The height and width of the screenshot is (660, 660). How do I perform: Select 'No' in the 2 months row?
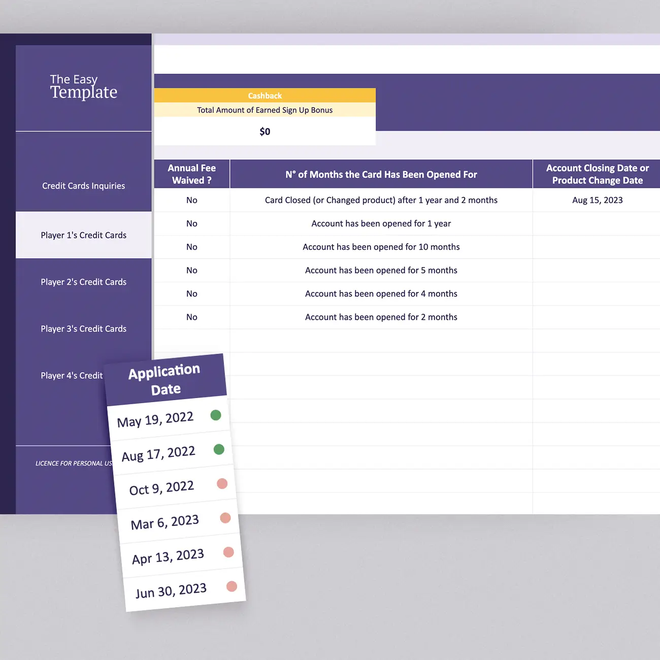[192, 317]
